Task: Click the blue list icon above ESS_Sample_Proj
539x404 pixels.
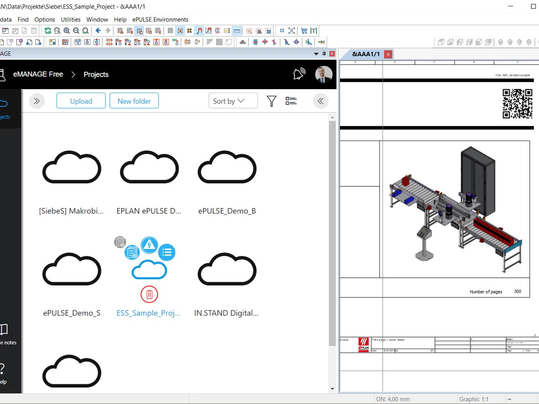Action: pyautogui.click(x=167, y=253)
